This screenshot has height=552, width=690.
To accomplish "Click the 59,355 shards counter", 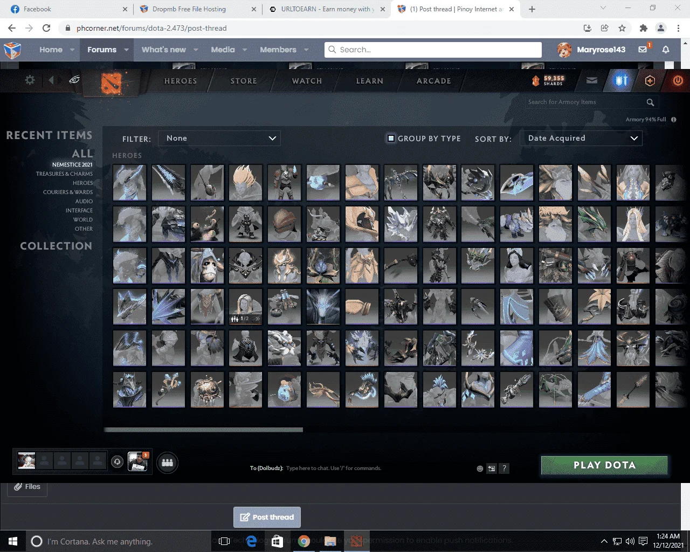I will coord(548,80).
